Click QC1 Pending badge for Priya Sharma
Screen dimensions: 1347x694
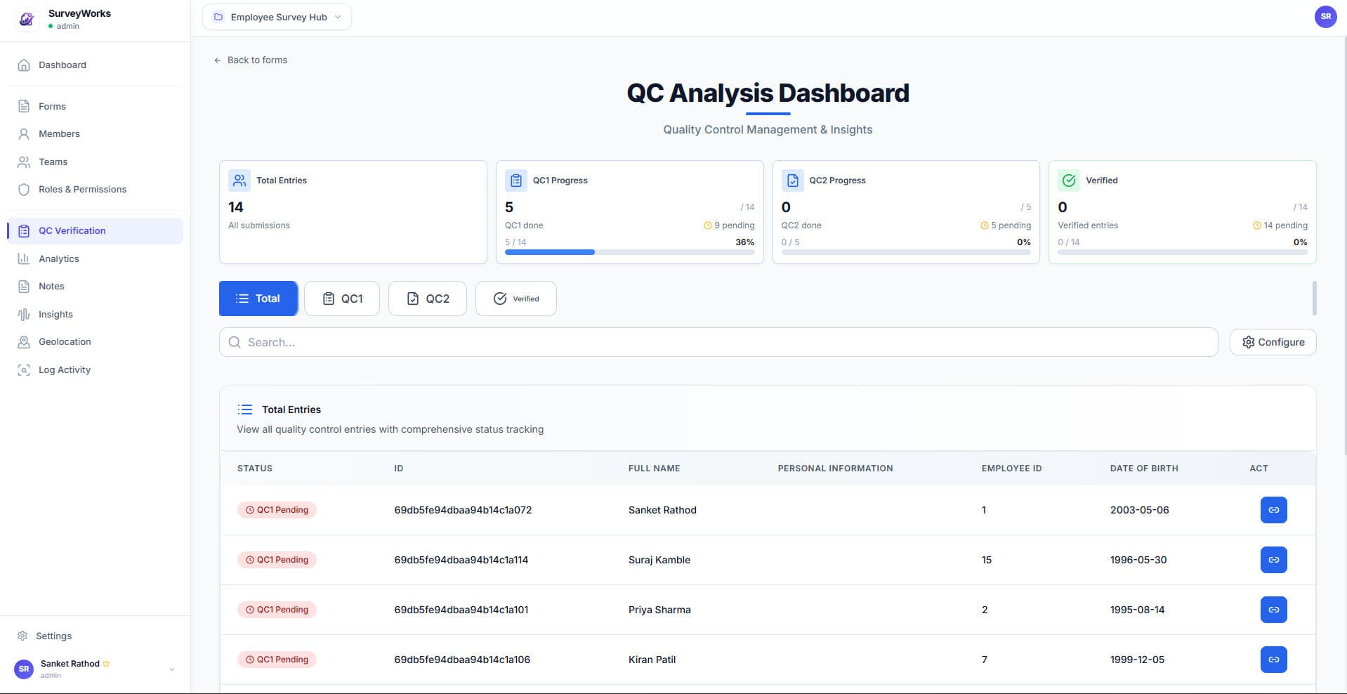[x=277, y=610]
